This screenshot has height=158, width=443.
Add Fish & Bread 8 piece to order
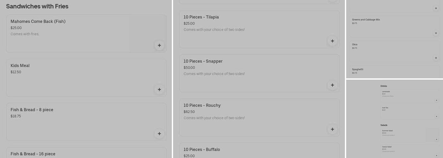[x=159, y=134]
